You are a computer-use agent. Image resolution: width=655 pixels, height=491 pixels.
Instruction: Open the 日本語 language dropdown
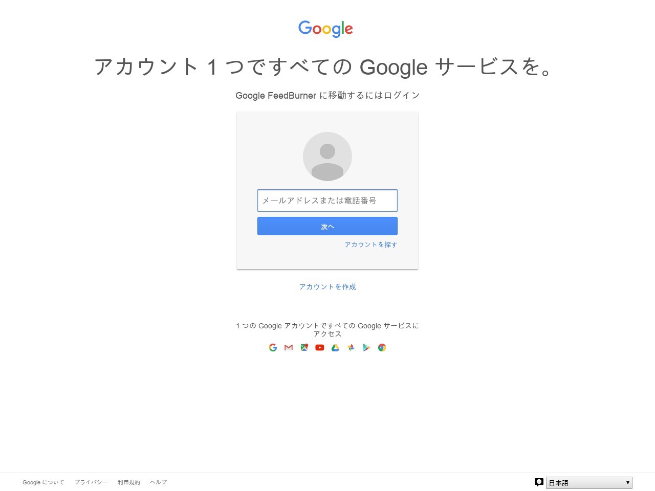[x=589, y=483]
